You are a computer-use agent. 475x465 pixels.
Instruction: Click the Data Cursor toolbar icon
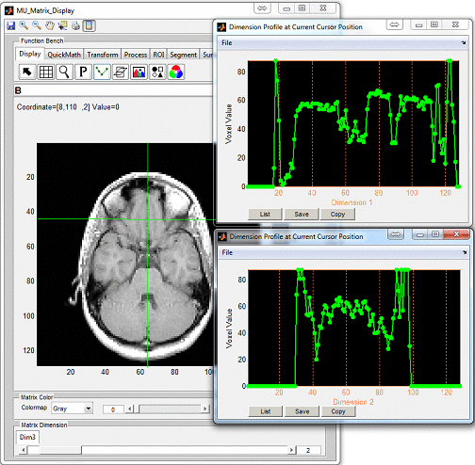tap(62, 25)
